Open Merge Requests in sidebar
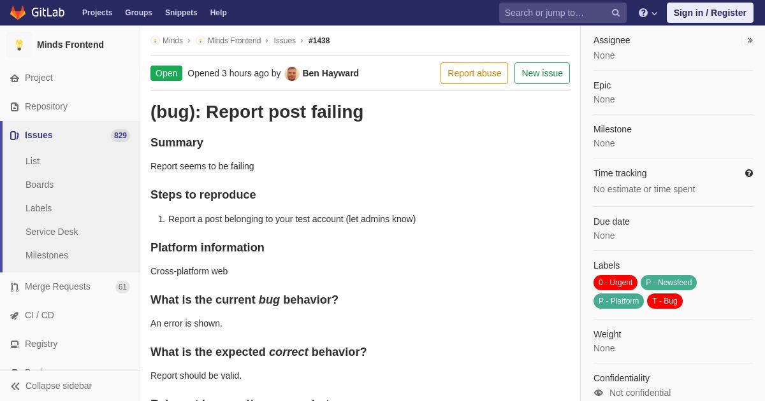 click(70, 286)
